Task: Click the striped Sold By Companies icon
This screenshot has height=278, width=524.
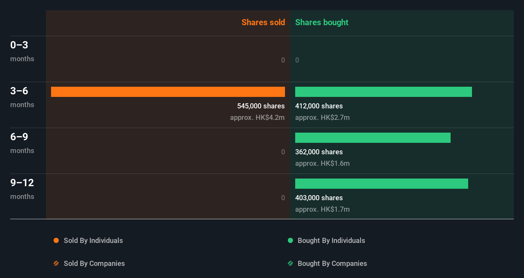Action: pos(56,263)
